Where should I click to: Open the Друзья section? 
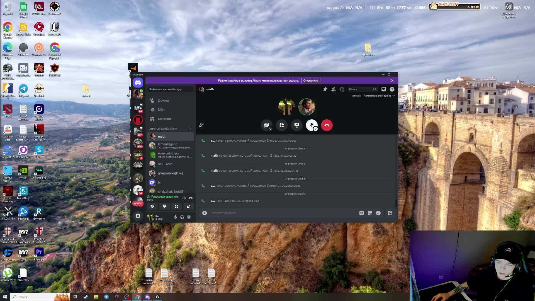(x=163, y=100)
